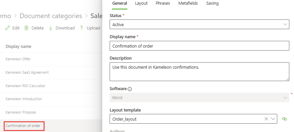Click the Kameleon Proposal list item

pyautogui.click(x=21, y=112)
